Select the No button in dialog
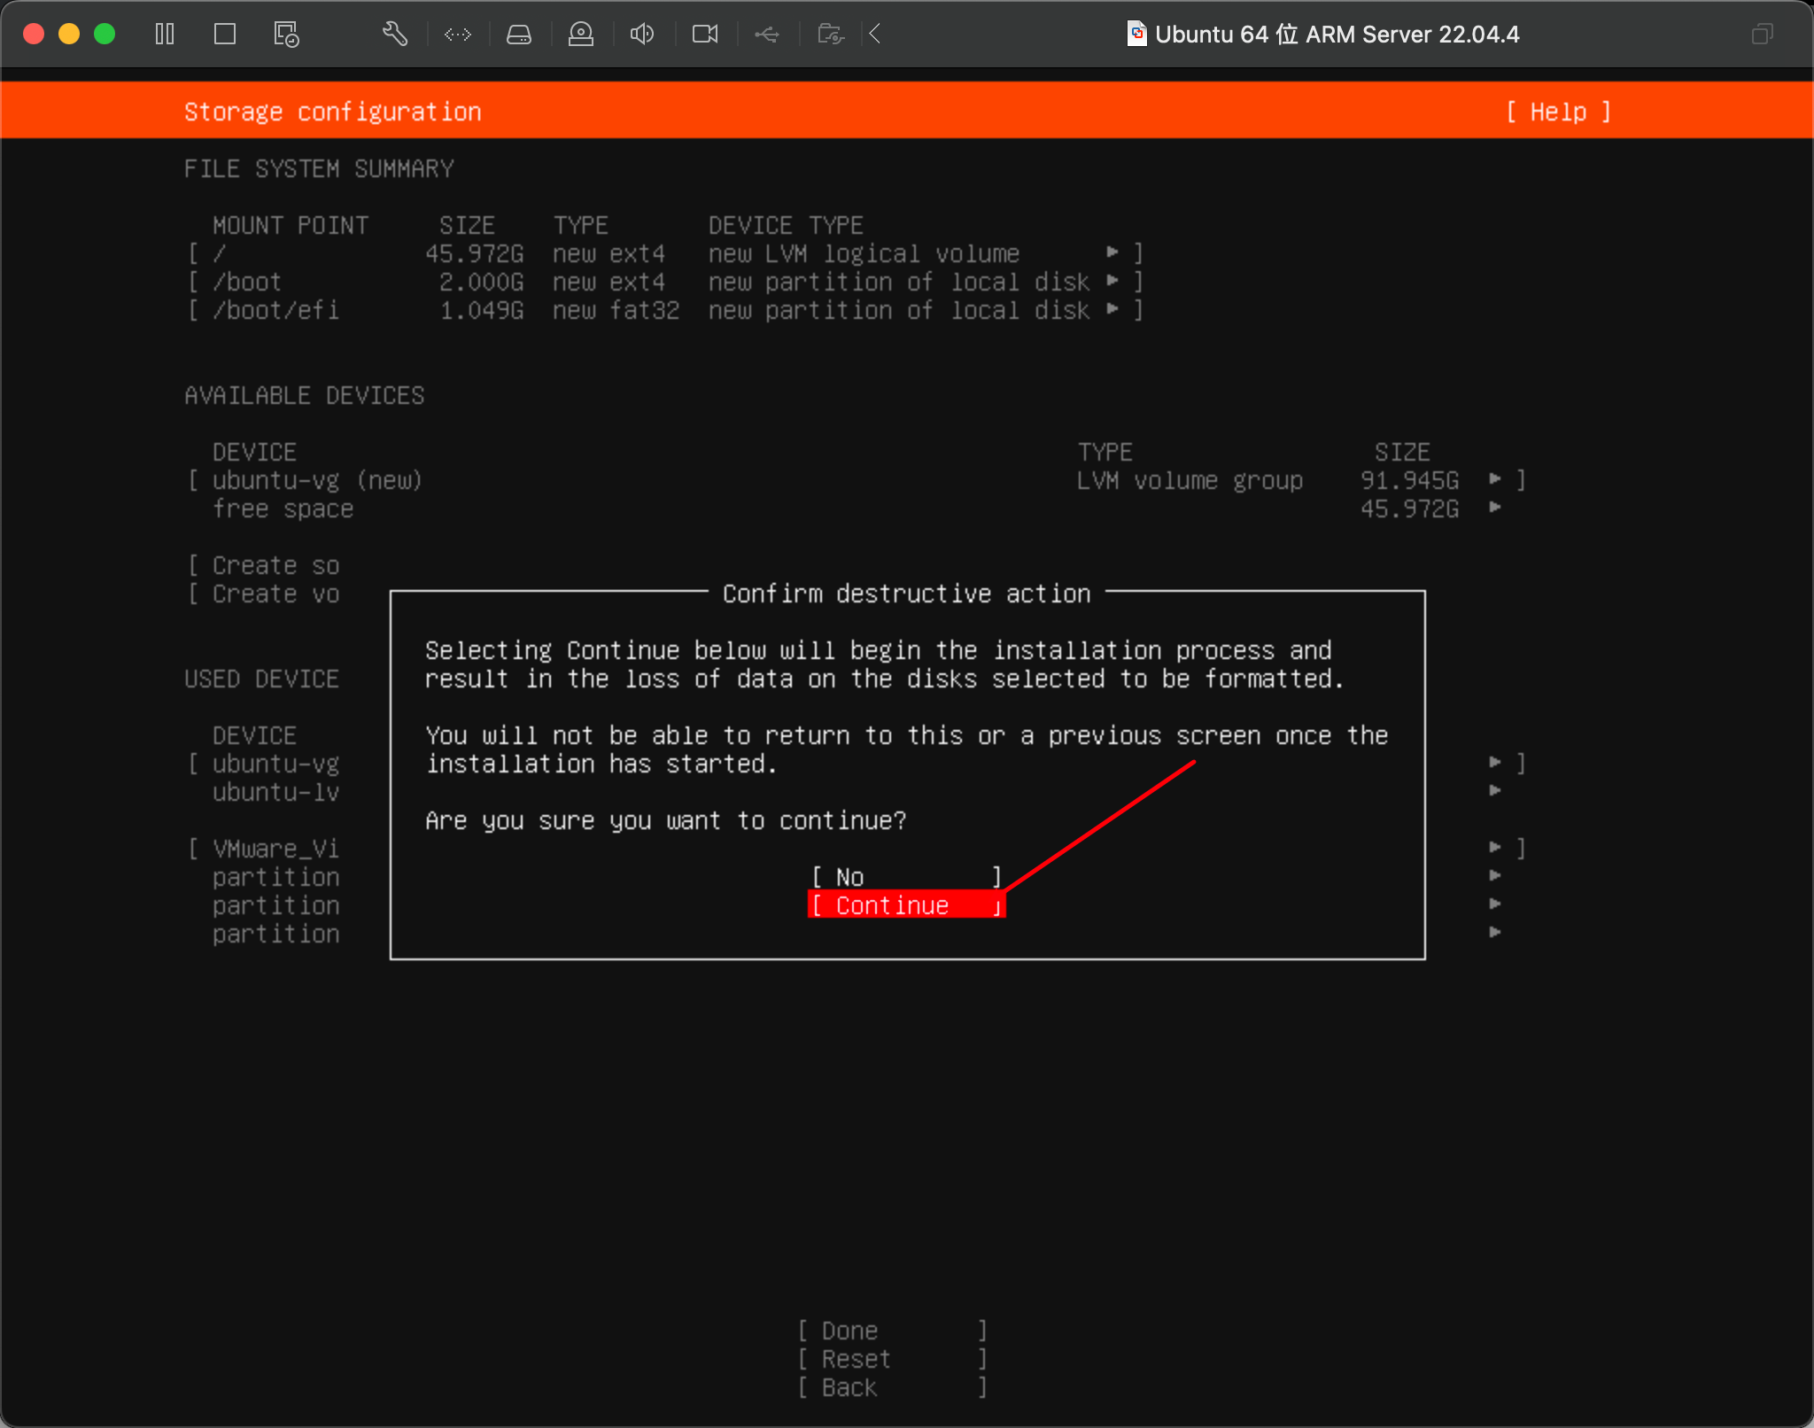This screenshot has height=1428, width=1814. [906, 877]
